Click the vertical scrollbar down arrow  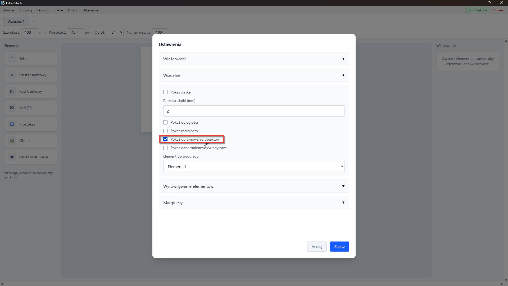(506, 280)
